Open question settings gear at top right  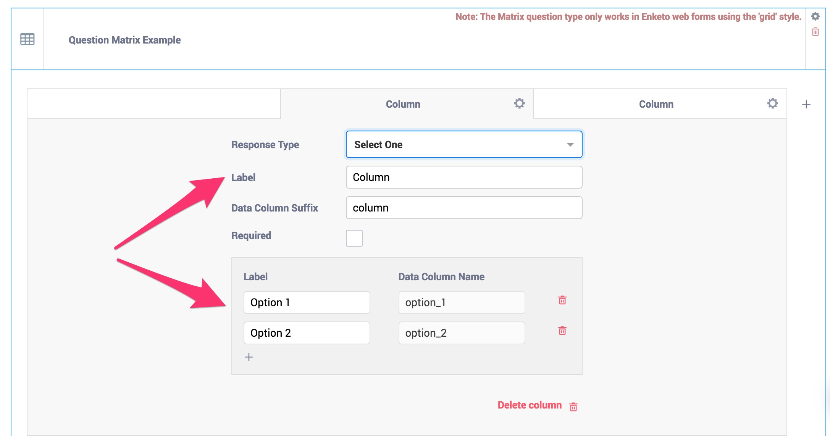(x=815, y=16)
